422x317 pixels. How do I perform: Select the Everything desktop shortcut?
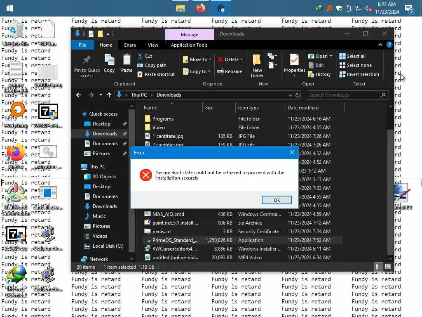click(16, 115)
